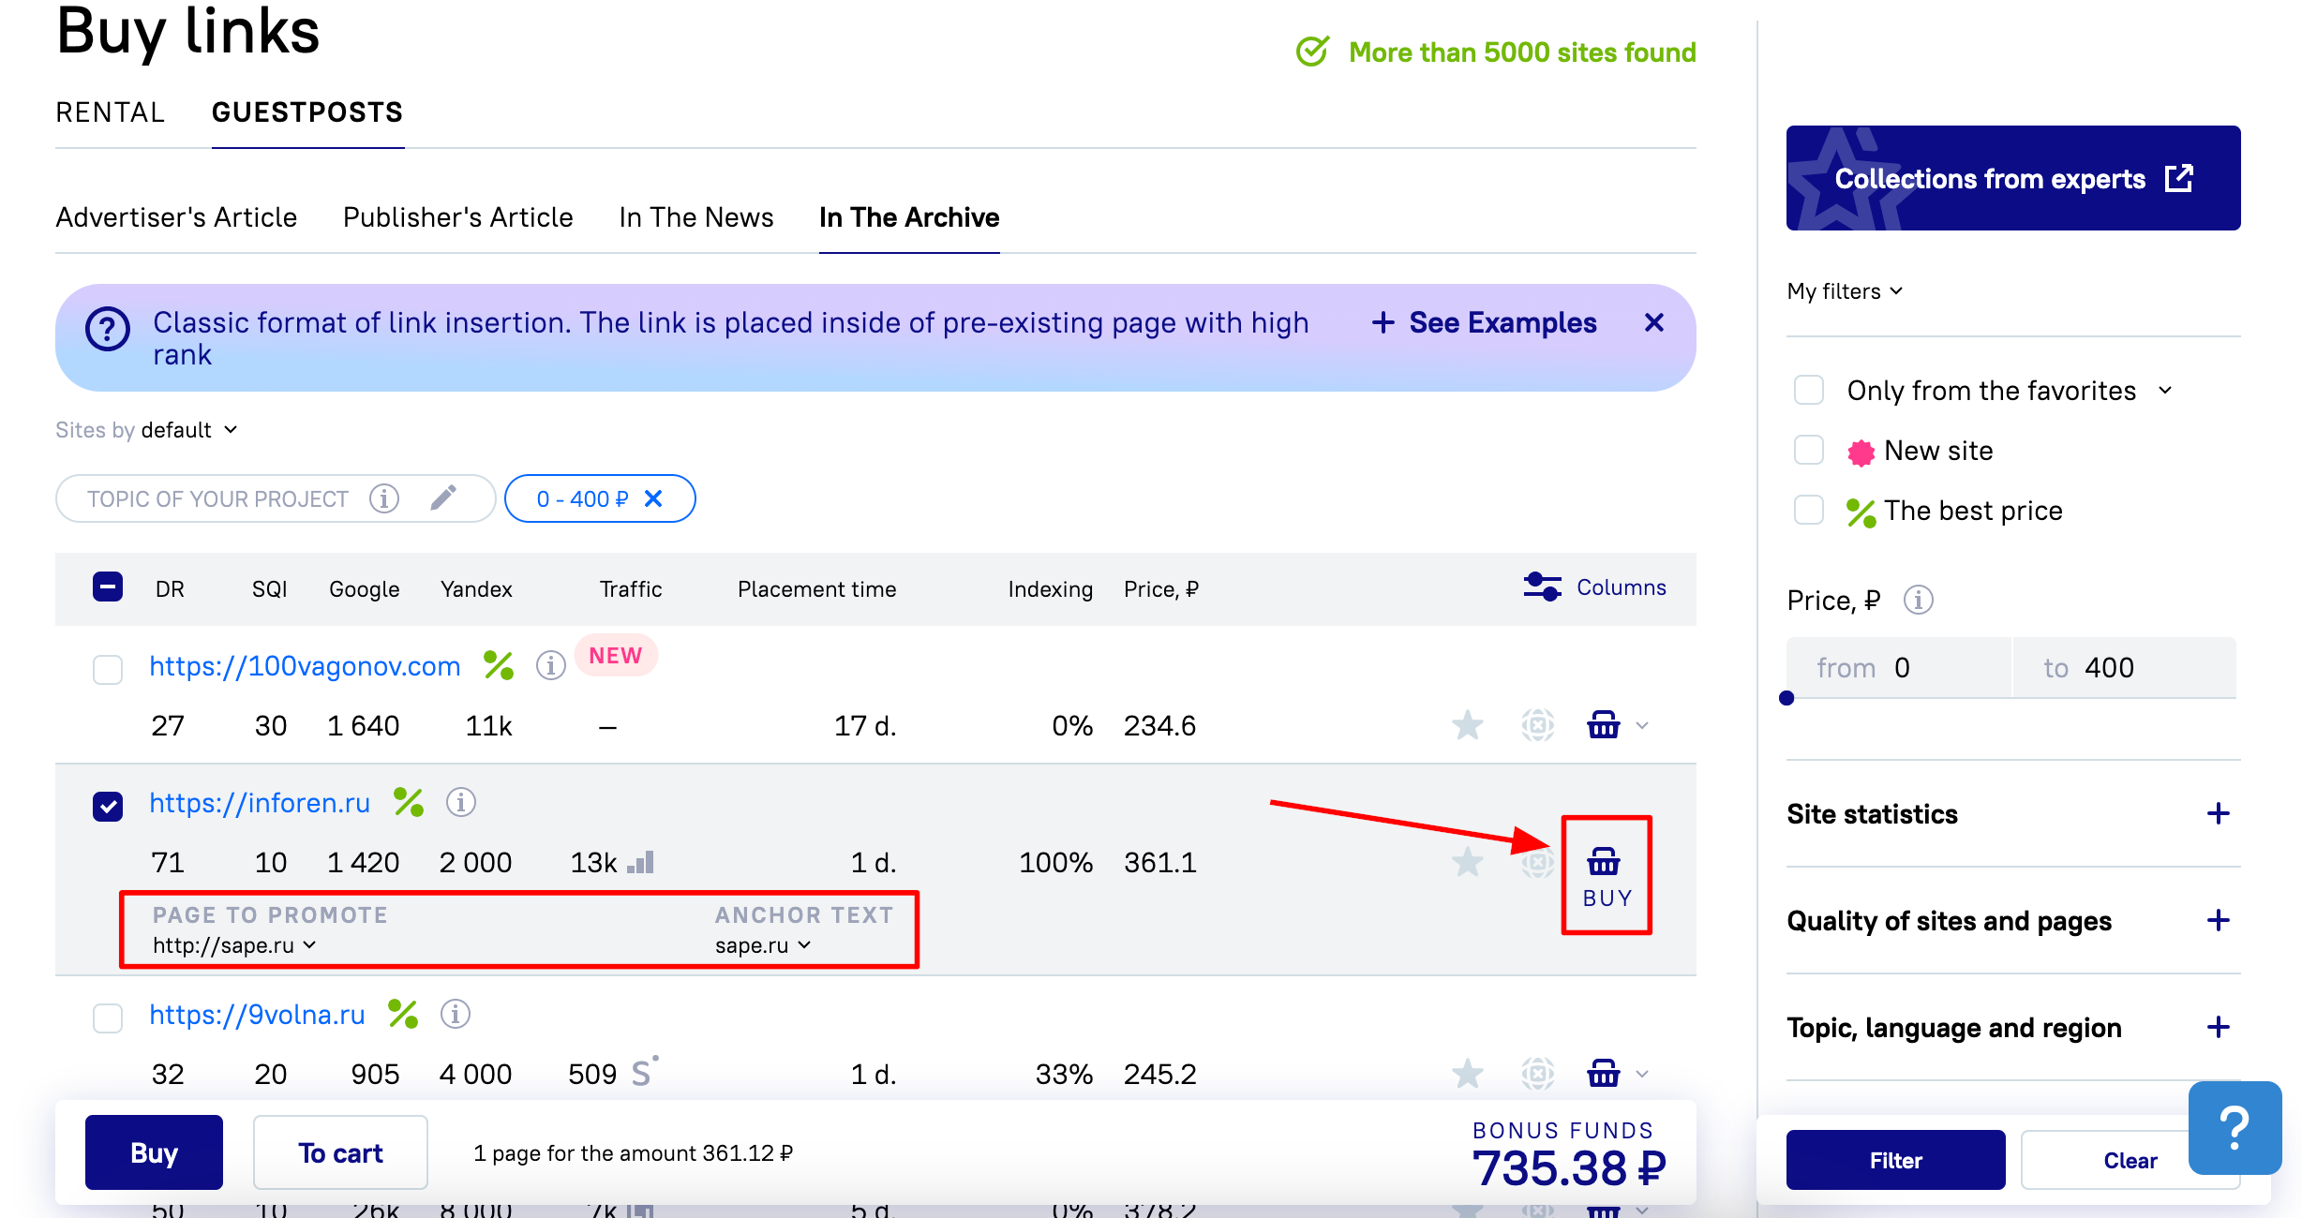Click best price percent icon for 100vagonov.com
The height and width of the screenshot is (1218, 2302).
coord(499,665)
